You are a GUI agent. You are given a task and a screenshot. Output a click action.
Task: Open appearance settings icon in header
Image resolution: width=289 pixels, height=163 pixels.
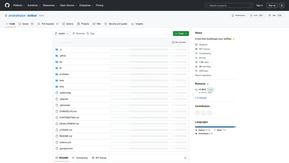[x=282, y=5]
